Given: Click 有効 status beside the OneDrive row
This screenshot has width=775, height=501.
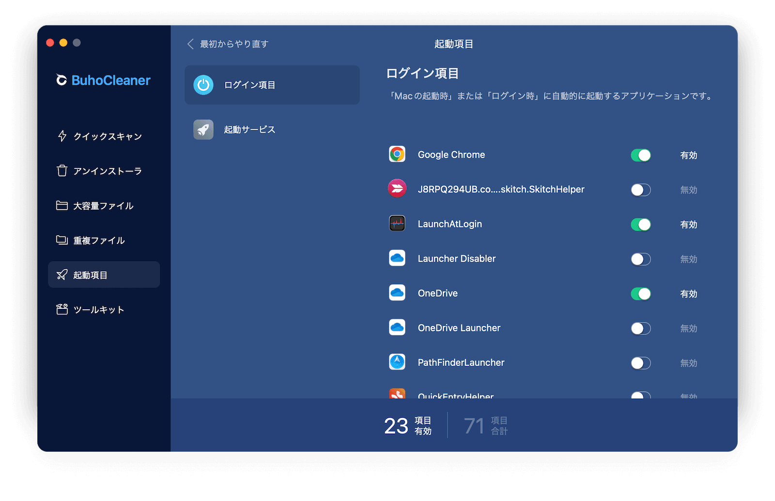Looking at the screenshot, I should (x=689, y=294).
